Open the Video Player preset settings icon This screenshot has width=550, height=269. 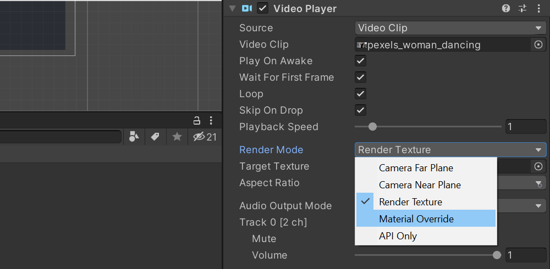point(522,8)
